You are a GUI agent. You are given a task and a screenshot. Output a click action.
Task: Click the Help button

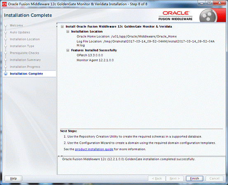(x=13, y=178)
